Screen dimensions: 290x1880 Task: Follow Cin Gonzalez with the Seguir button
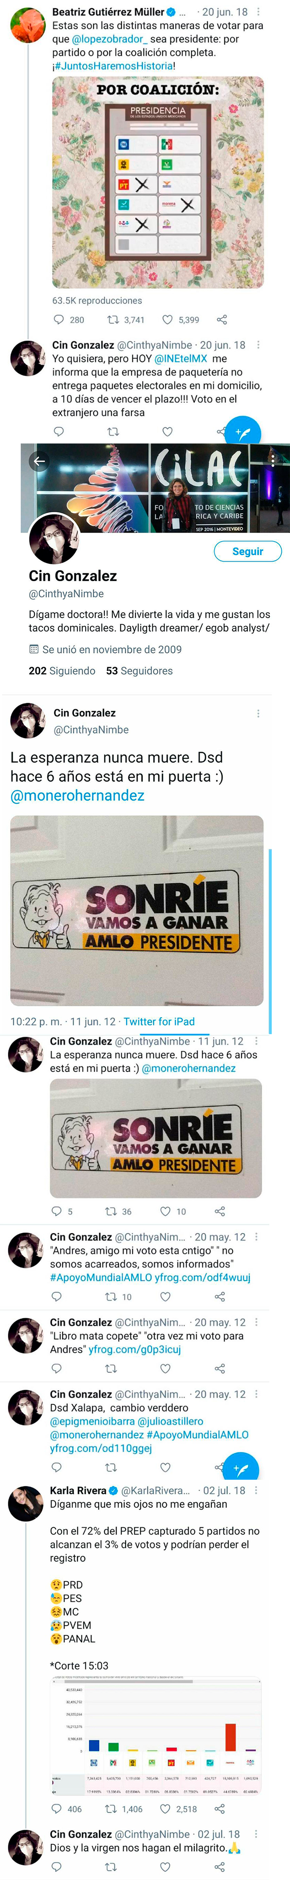247,551
